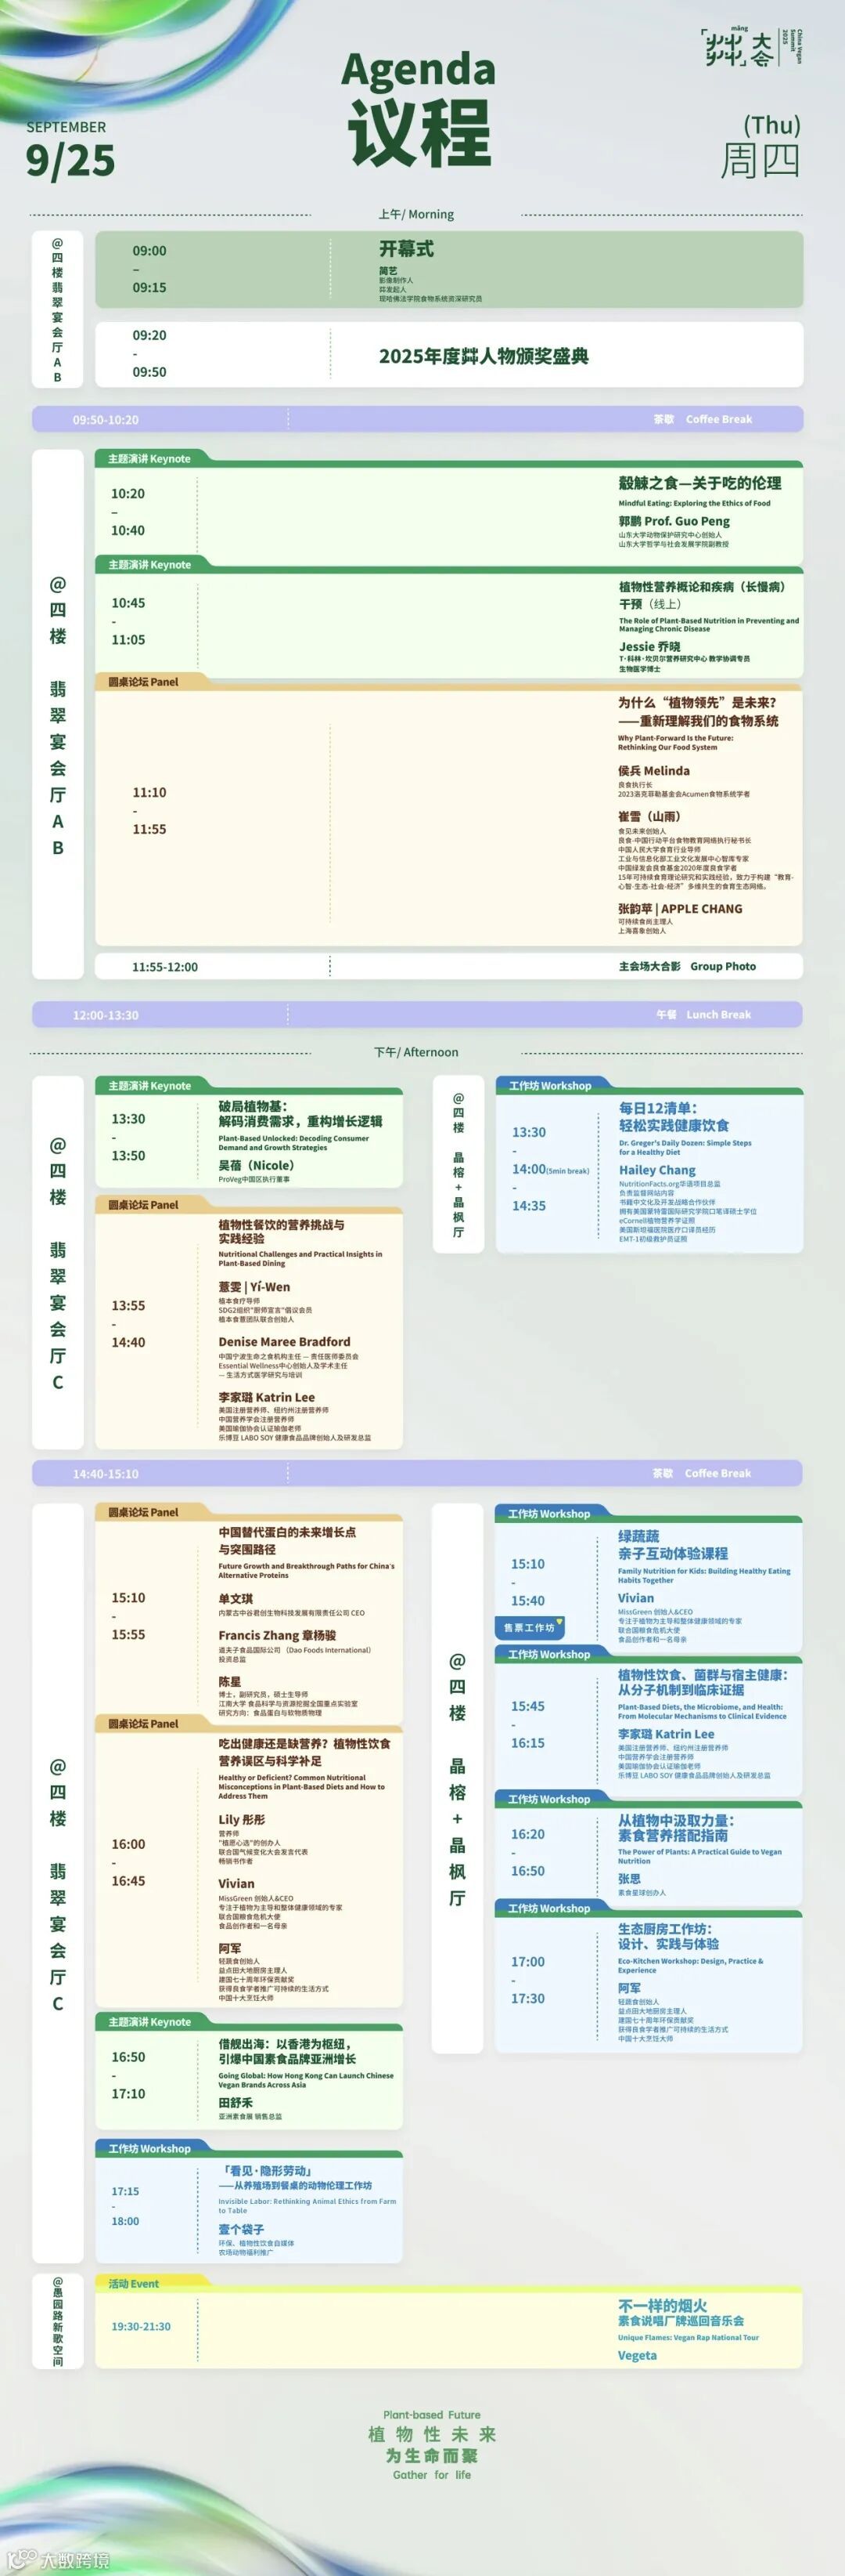
Task: Click performer 'Vegeta'
Action: 636,2355
